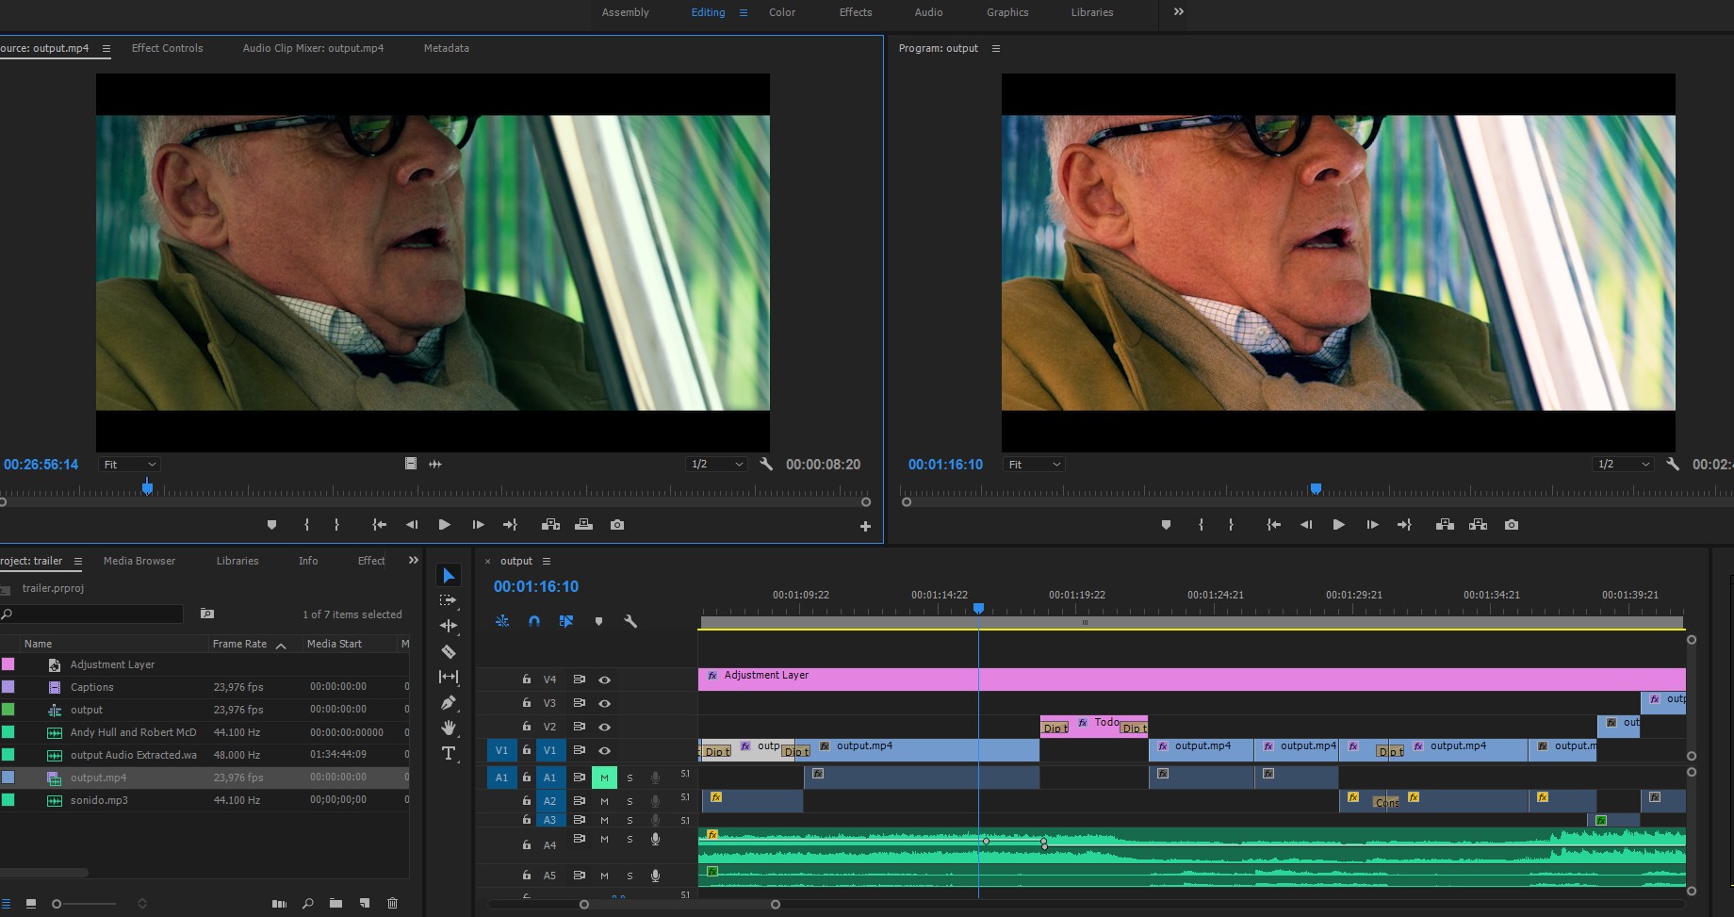The height and width of the screenshot is (917, 1734).
Task: Click timeline timecode 00:01:16:10
Action: 536,586
